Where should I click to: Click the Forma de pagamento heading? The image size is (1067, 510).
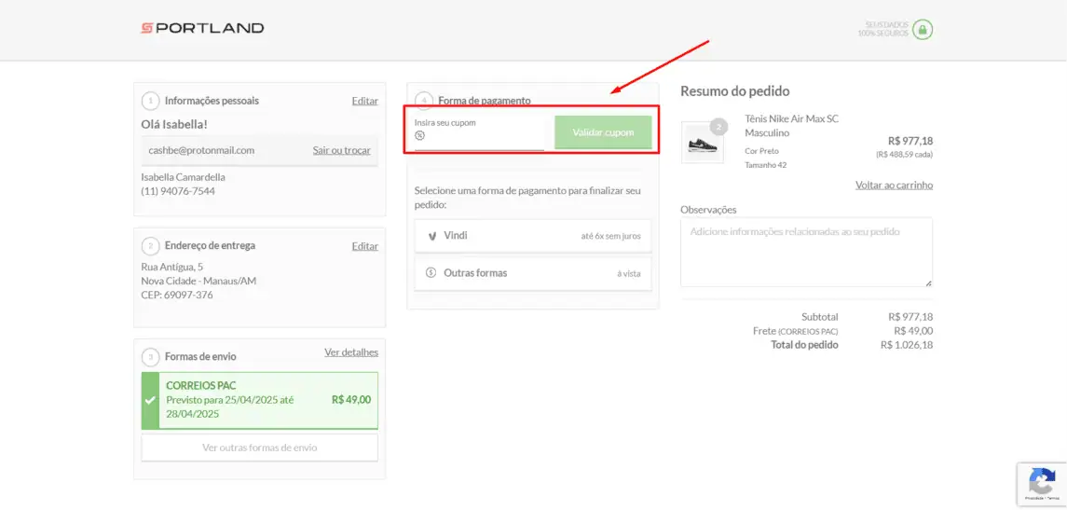(x=484, y=101)
